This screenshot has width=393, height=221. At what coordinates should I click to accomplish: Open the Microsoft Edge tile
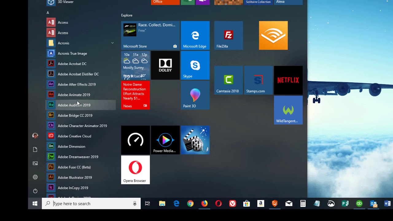pos(195,35)
